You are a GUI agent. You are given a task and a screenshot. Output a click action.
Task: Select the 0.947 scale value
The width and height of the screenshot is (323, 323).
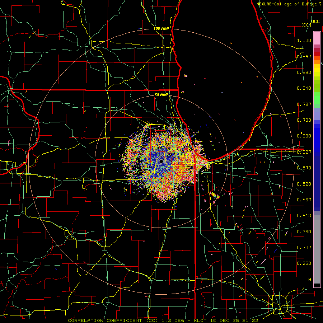coord(304,56)
